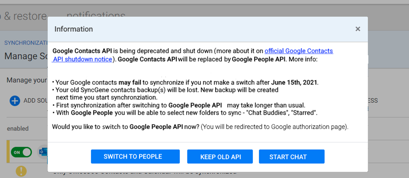The image size is (409, 178).
Task: Click SWITCH TO PEOPLE
Action: pyautogui.click(x=135, y=157)
